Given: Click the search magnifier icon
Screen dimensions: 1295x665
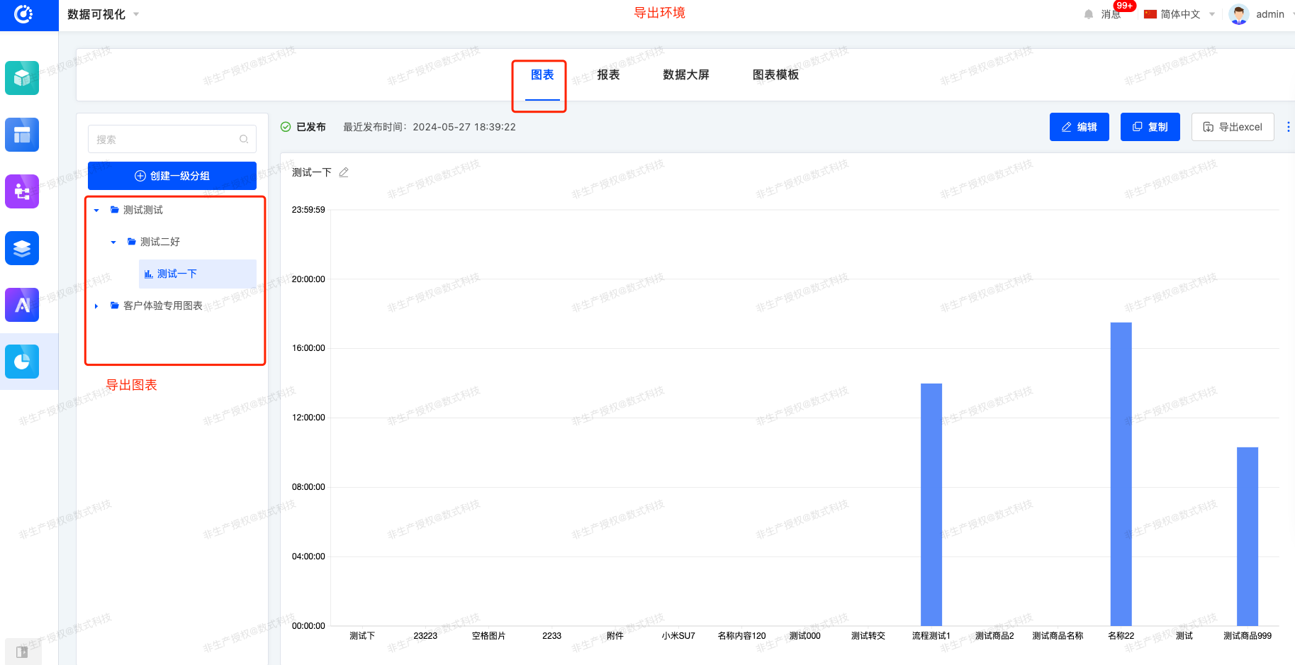Looking at the screenshot, I should [x=244, y=140].
